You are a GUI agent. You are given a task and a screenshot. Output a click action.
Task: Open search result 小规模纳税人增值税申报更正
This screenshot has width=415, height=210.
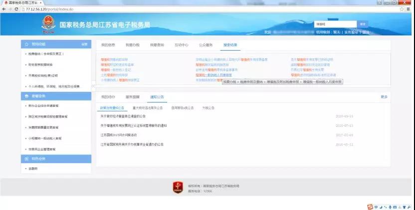[x=120, y=80]
